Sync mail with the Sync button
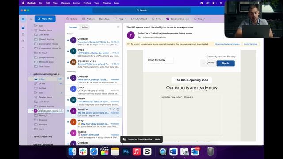The height and width of the screenshot is (159, 283). click(157, 19)
